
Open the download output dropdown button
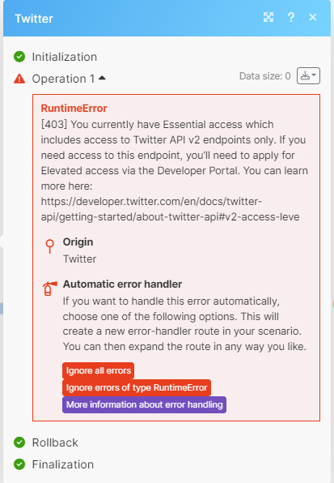(308, 76)
